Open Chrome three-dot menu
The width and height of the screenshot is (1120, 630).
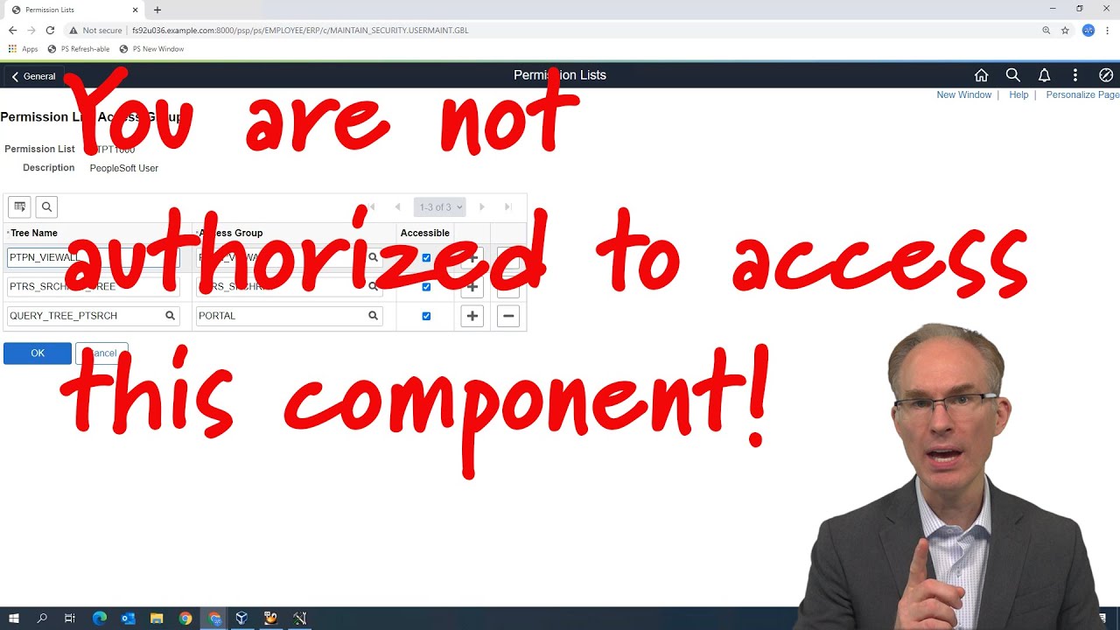(x=1108, y=30)
